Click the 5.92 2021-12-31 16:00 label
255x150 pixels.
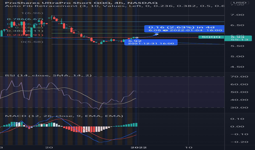click(x=151, y=42)
